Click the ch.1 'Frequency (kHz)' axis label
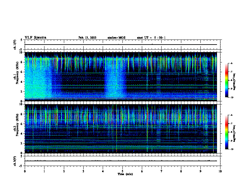248x192 pixels. 17,73
